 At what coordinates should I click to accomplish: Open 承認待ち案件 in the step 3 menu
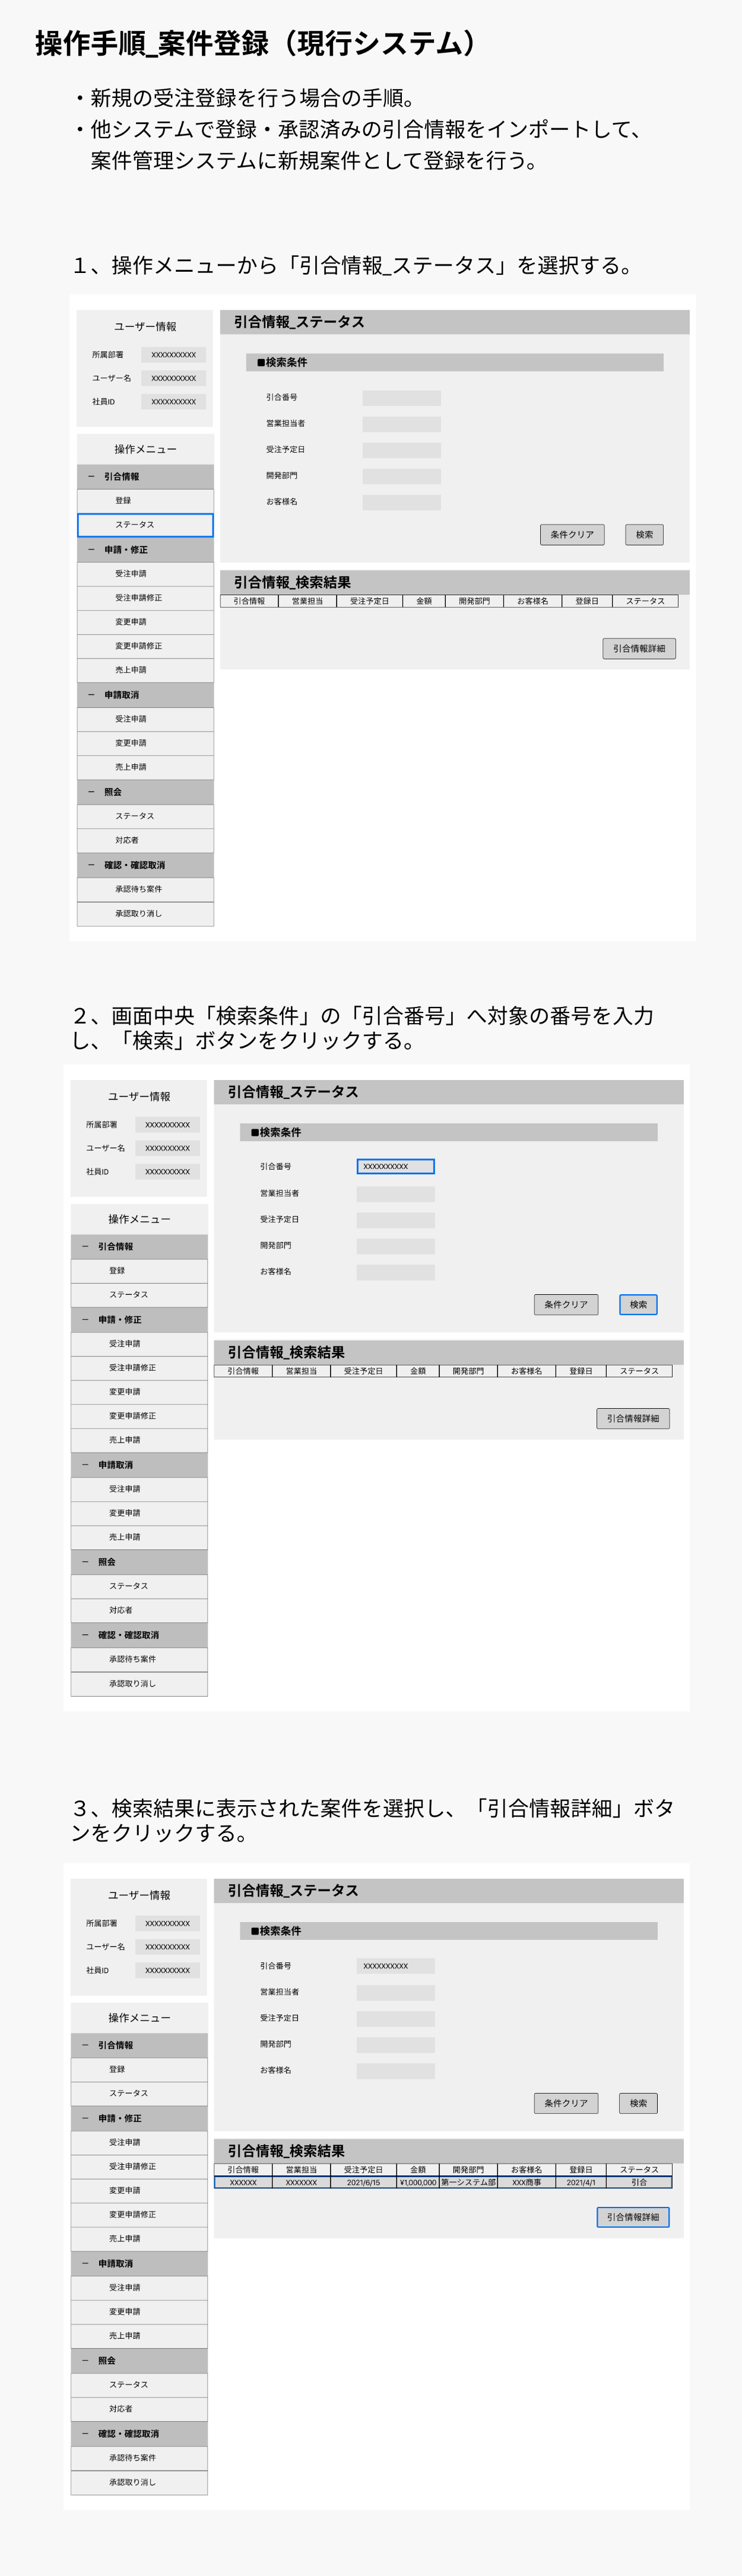click(139, 2457)
